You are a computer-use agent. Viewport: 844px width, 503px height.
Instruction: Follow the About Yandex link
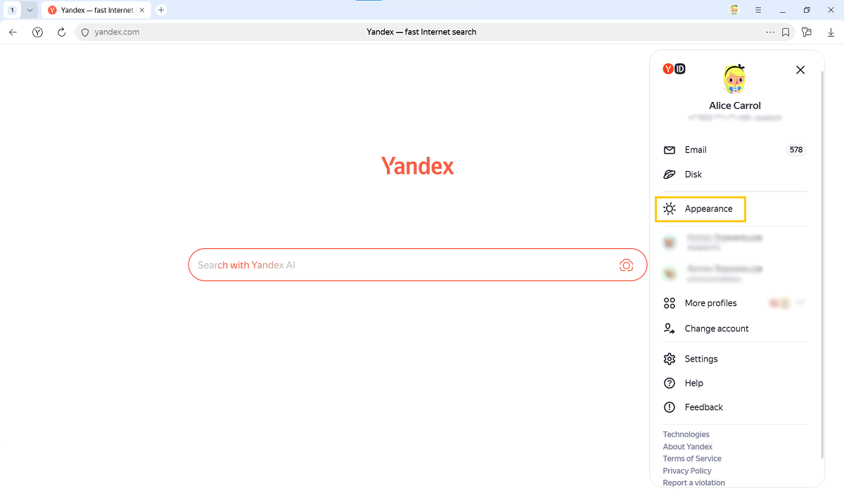[x=687, y=447]
